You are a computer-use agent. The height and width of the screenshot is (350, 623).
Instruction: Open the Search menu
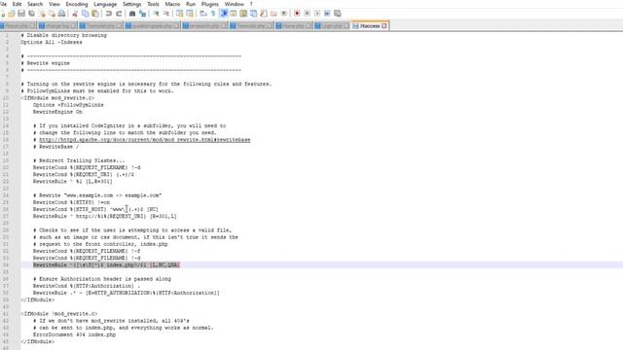tap(35, 4)
